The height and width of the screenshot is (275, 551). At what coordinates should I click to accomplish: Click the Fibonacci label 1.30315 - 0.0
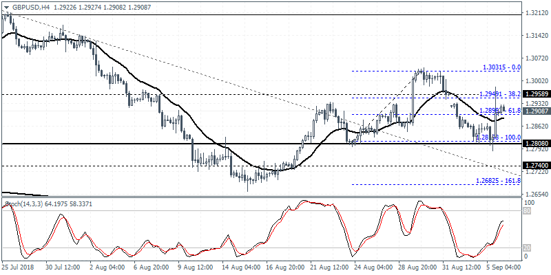tap(501, 67)
